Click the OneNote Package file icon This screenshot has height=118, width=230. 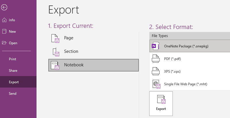(156, 46)
